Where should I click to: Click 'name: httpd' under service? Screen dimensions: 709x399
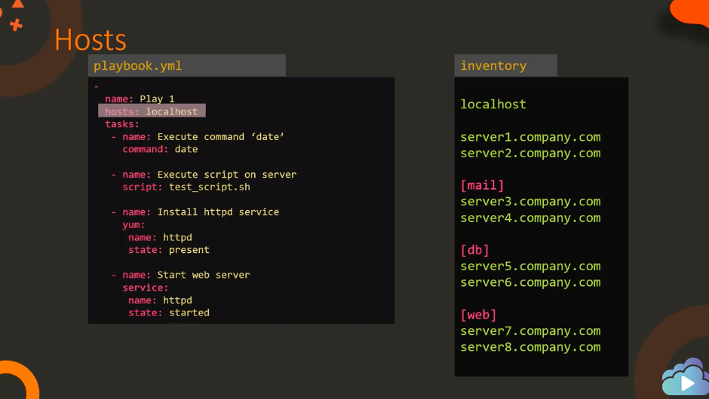click(x=160, y=300)
